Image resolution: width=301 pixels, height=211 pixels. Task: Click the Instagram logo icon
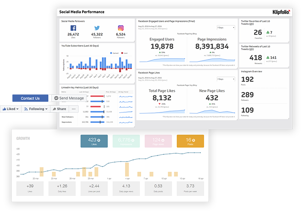(121, 28)
